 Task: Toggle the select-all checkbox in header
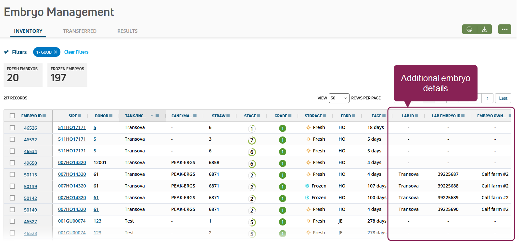(x=12, y=116)
